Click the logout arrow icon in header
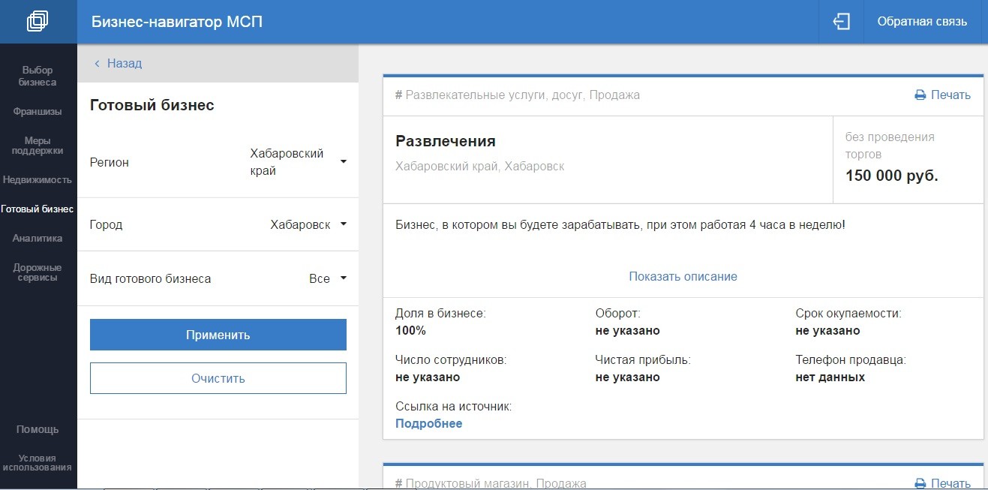Image resolution: width=988 pixels, height=490 pixels. click(x=842, y=22)
